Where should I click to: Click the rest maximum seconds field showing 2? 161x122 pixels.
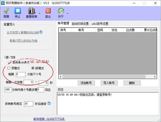[43, 83]
